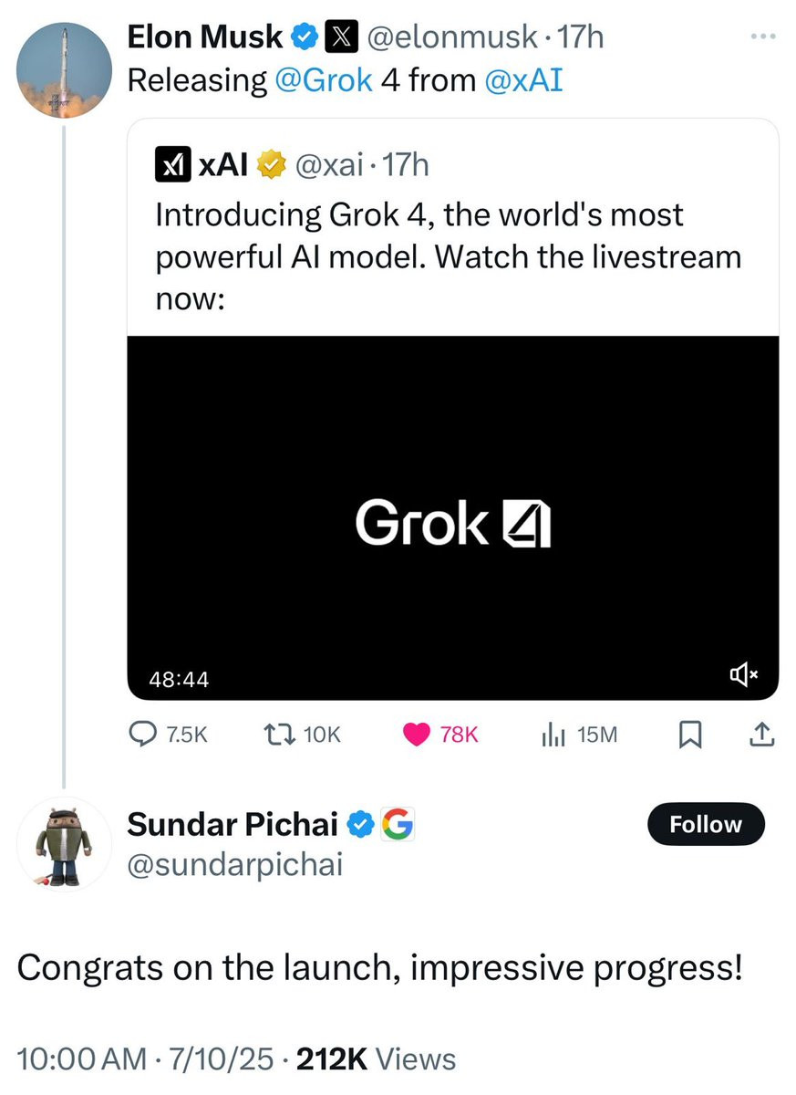This screenshot has height=1095, width=796.
Task: Open Elon Musk's rocket profile picture
Action: click(65, 71)
